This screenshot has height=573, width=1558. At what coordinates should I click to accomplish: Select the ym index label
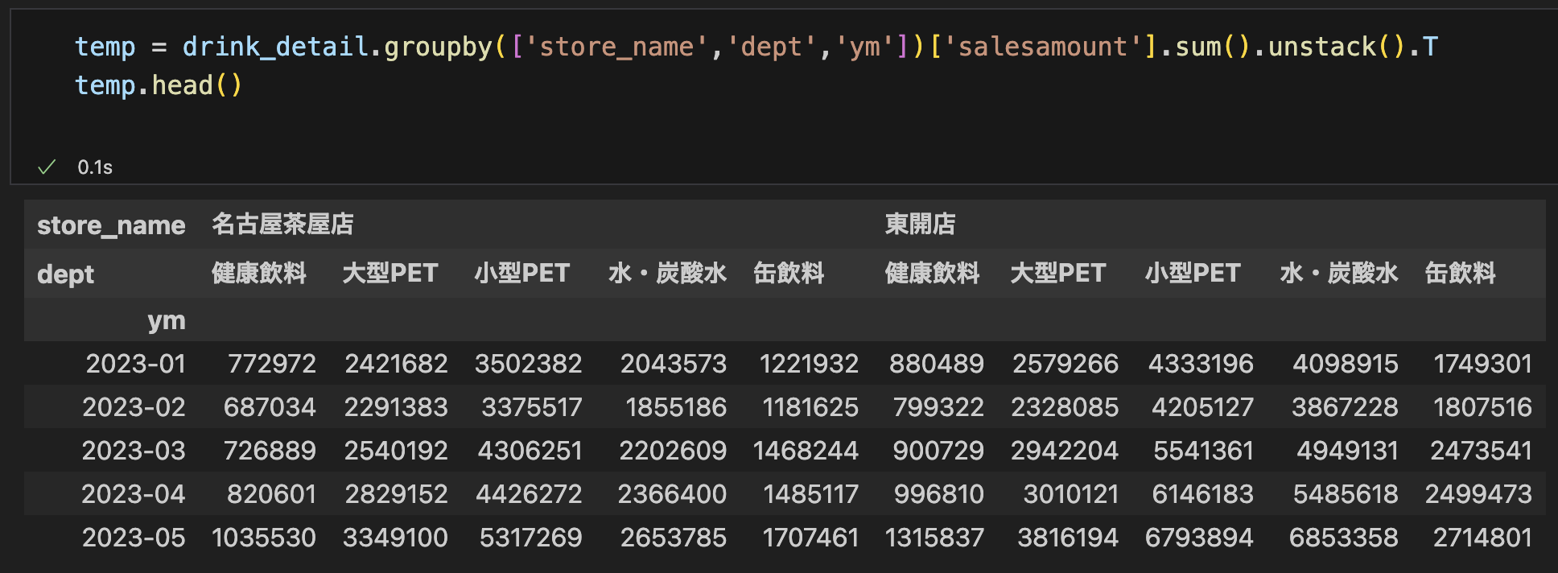(x=167, y=320)
